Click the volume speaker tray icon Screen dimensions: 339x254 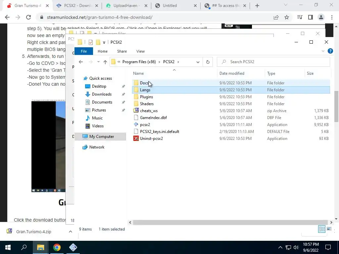tap(296, 247)
